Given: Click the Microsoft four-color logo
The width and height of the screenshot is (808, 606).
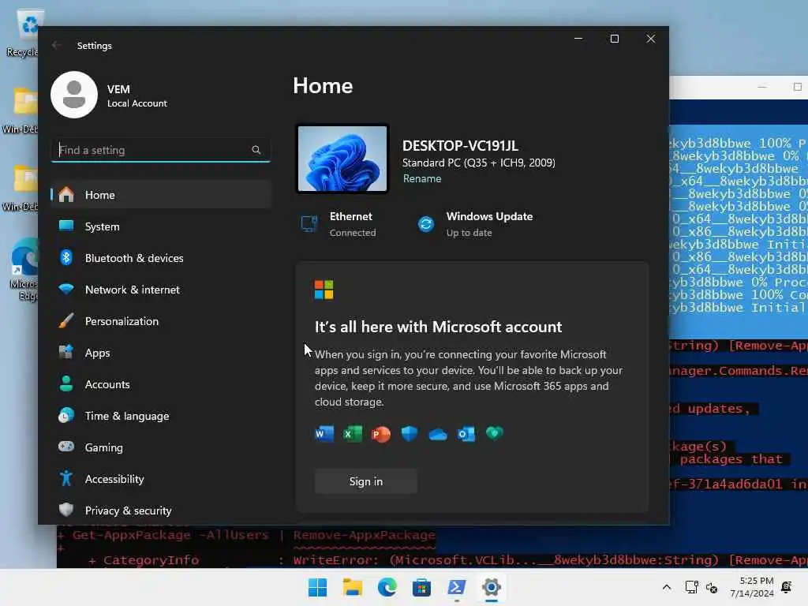Looking at the screenshot, I should [324, 290].
